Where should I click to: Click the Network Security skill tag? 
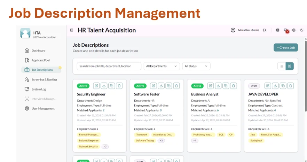click(88, 147)
